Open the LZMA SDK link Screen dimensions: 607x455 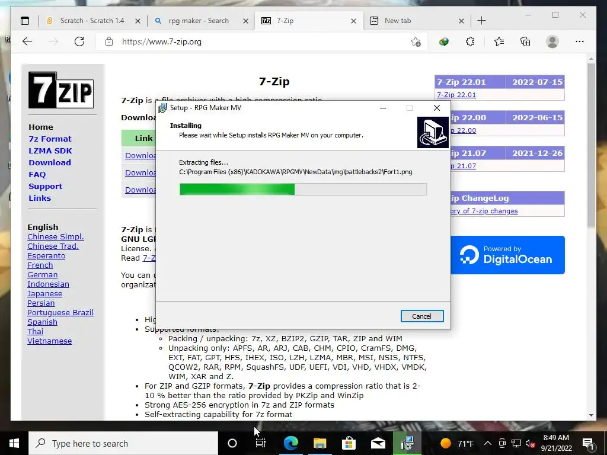coord(50,151)
